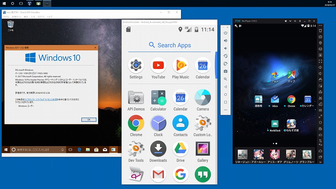Click the recycle bin in VirtualBox guest desktop
The image size is (336, 189).
10,26
